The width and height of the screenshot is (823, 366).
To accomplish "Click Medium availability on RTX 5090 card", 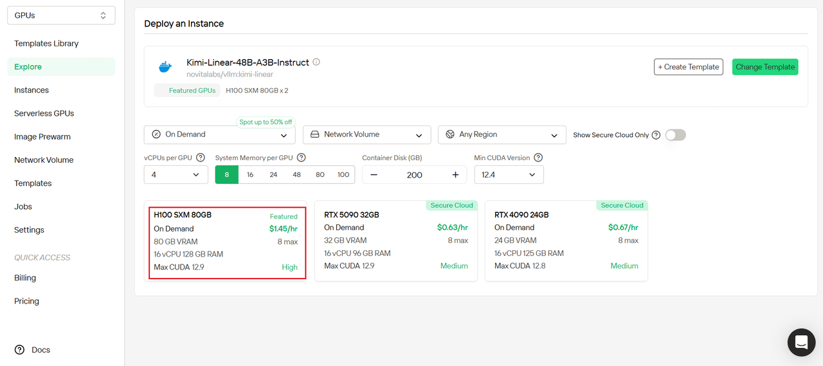I will pos(454,266).
